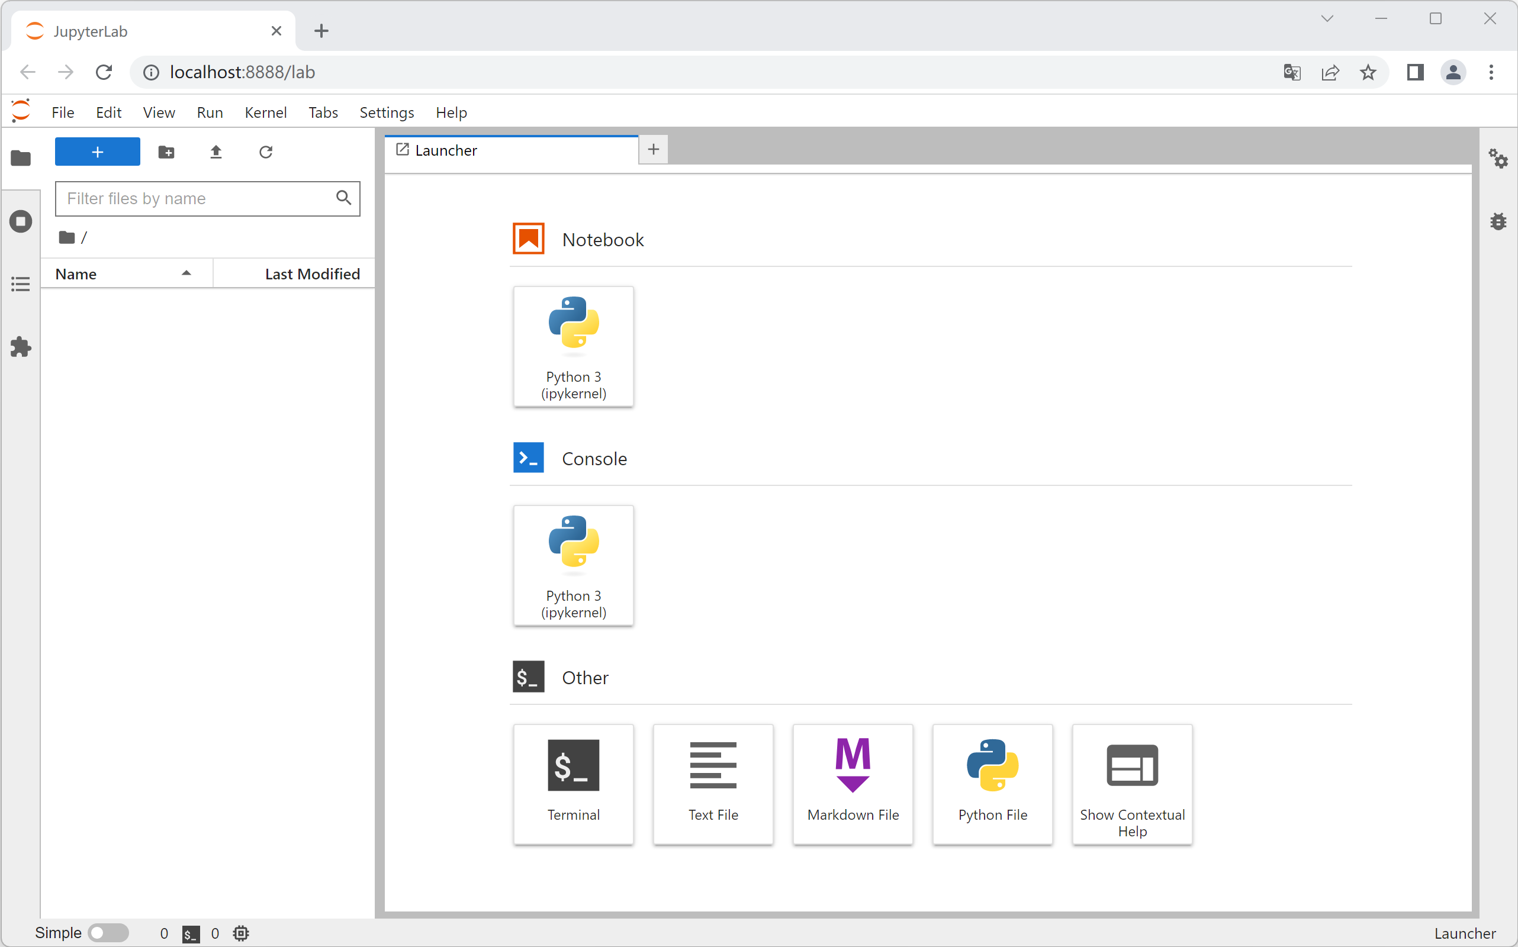Open the Running Terminals and Kernels sidebar
1518x947 pixels.
click(x=21, y=221)
